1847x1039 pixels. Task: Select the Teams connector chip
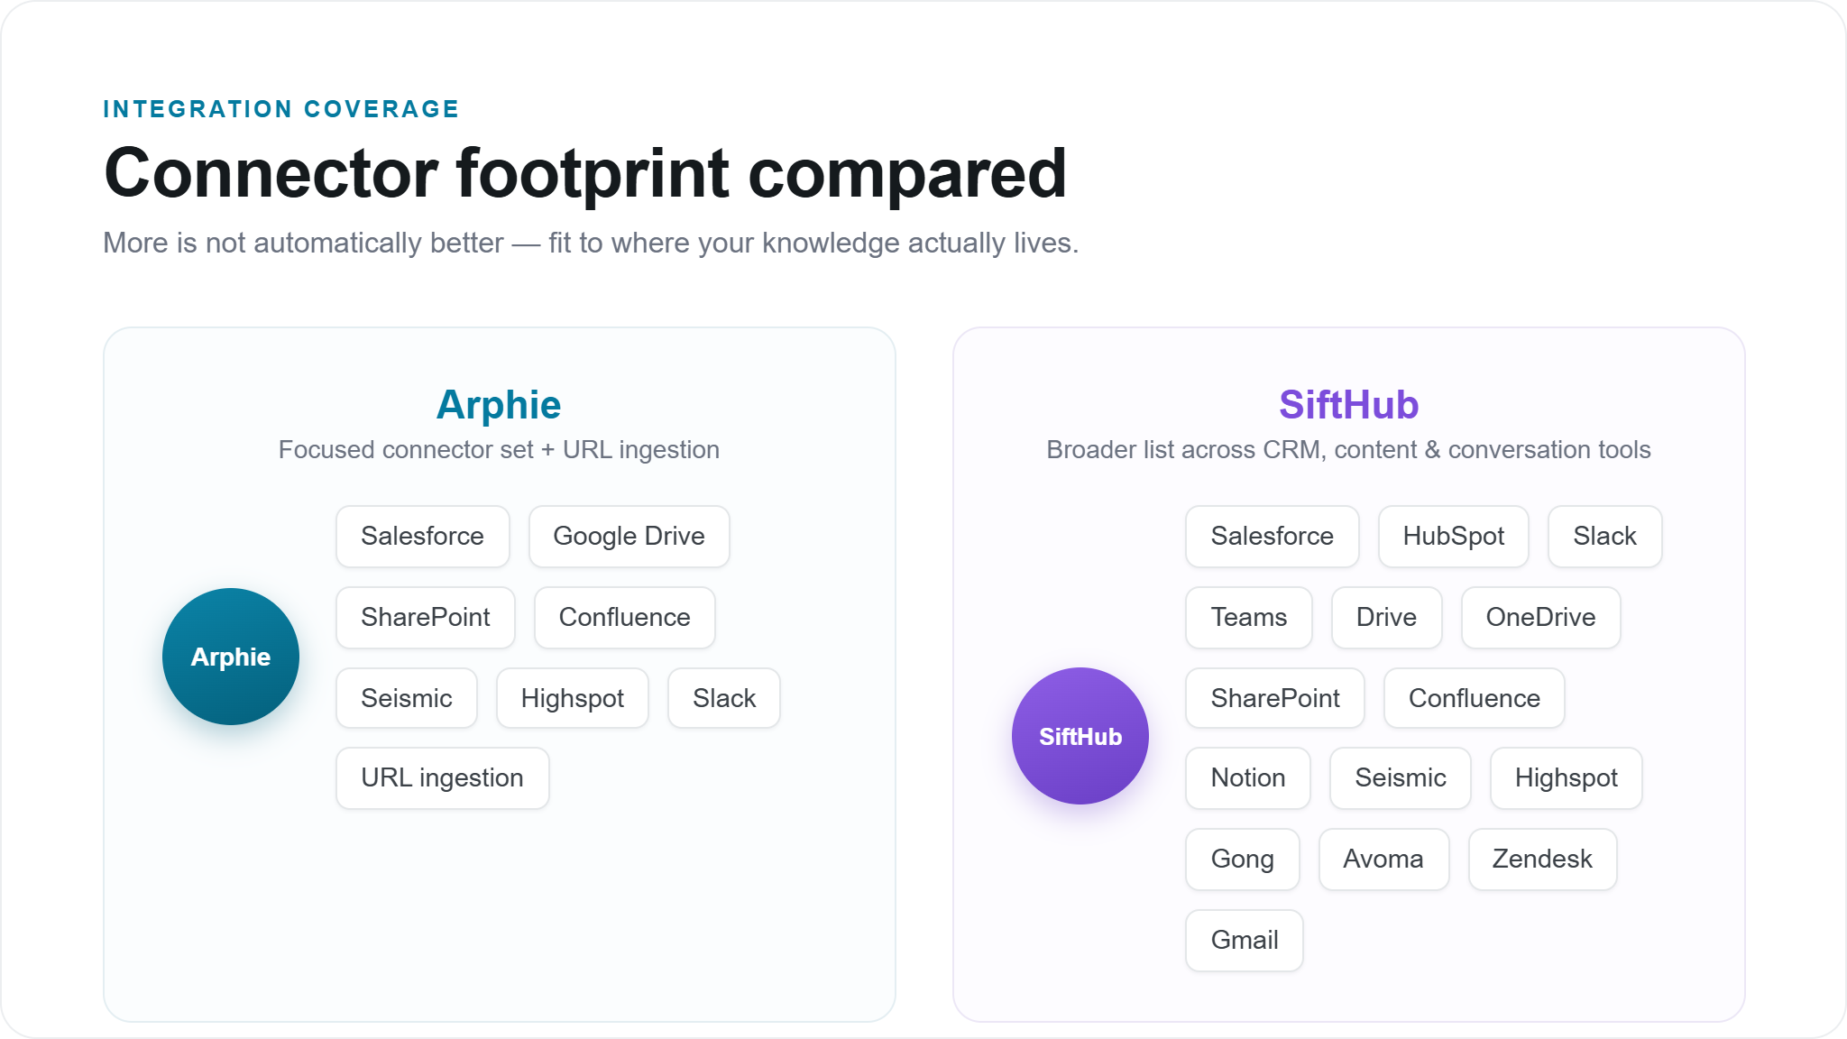1249,618
